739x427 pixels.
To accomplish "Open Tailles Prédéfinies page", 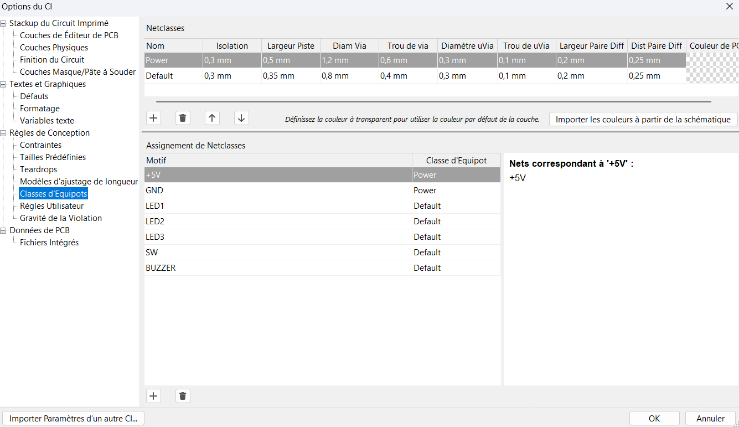I will tap(53, 157).
